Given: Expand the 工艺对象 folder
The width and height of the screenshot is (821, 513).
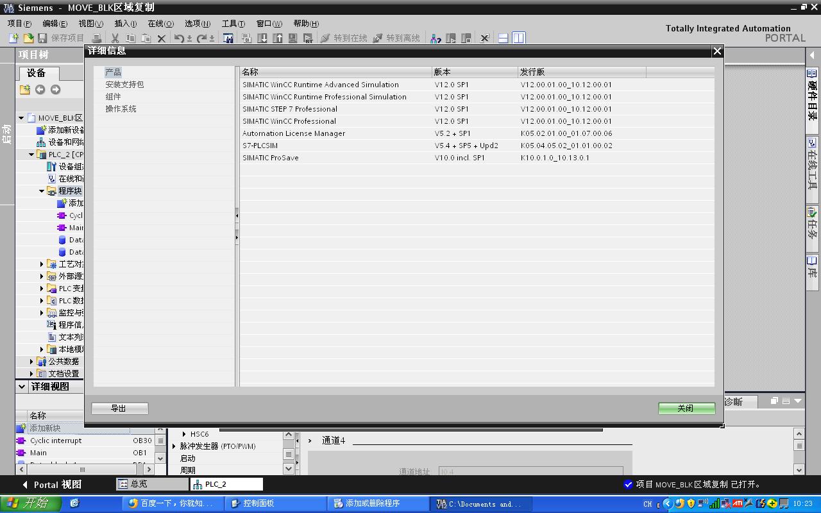Looking at the screenshot, I should 42,264.
